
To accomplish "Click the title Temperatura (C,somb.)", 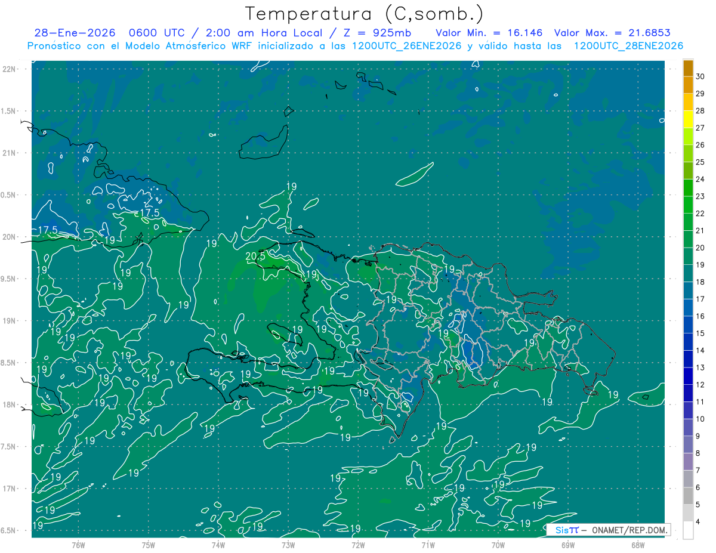I will click(364, 14).
